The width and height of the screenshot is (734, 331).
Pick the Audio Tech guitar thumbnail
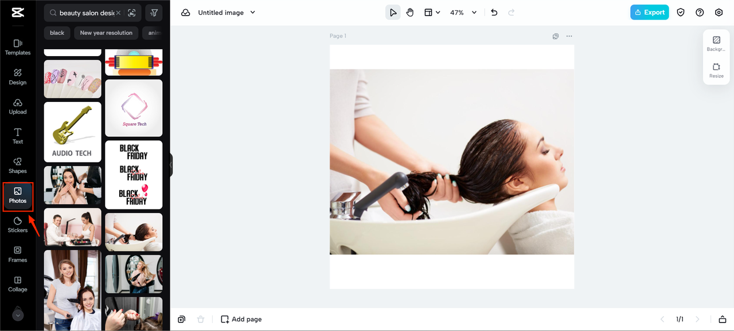(x=73, y=132)
